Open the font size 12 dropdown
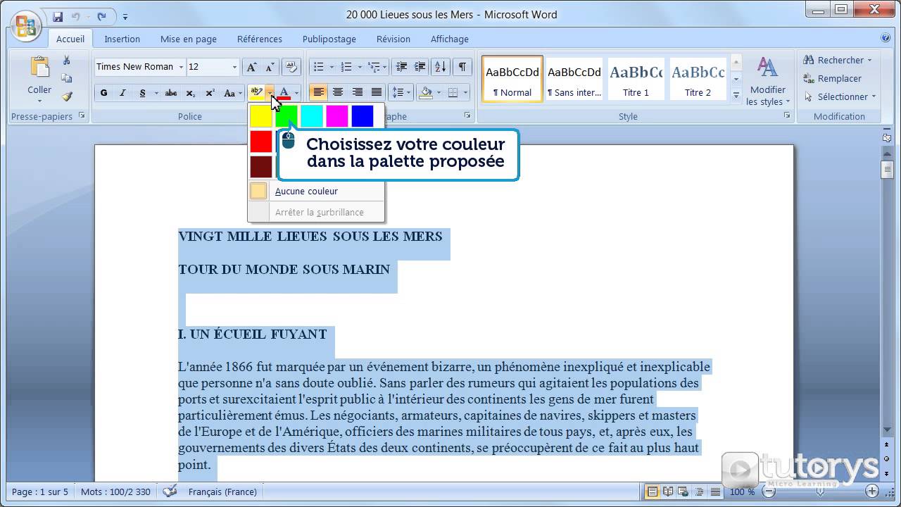Screen dimensions: 901x507 pyautogui.click(x=234, y=67)
